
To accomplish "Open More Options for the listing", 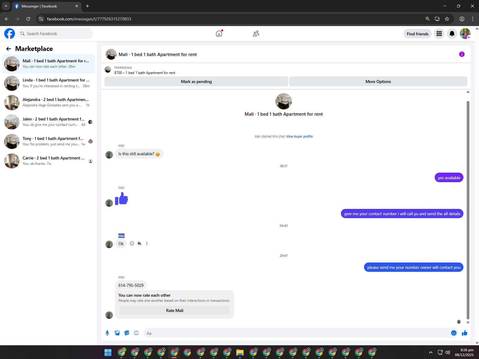I will pyautogui.click(x=378, y=82).
